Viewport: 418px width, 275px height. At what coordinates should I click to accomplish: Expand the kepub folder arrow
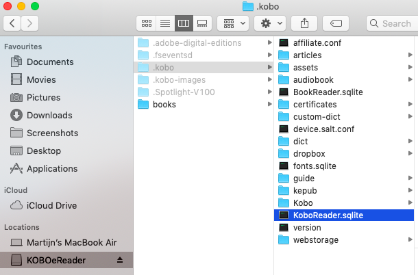pos(410,190)
